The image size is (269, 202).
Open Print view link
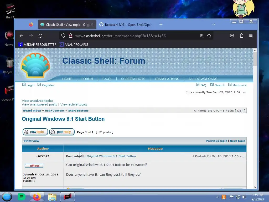[x=32, y=141]
